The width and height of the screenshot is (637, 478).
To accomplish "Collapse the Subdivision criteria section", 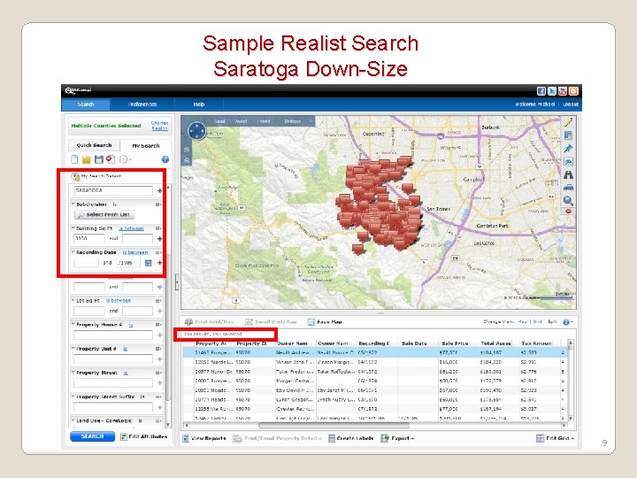I will [73, 204].
